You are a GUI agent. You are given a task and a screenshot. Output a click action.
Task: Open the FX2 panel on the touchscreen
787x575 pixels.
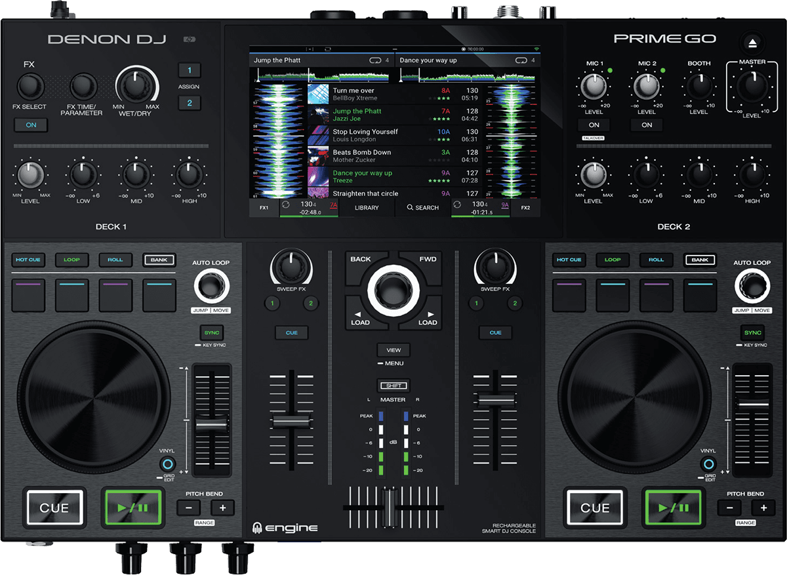pyautogui.click(x=525, y=208)
